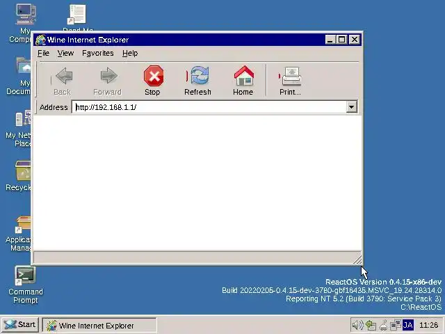Click inside the Address URL field
Screen dimensions: 445x334
pyautogui.click(x=209, y=107)
